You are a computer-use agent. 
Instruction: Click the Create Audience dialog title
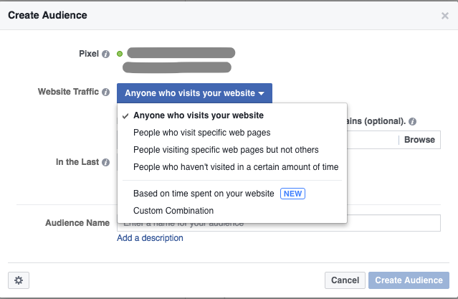click(x=47, y=15)
